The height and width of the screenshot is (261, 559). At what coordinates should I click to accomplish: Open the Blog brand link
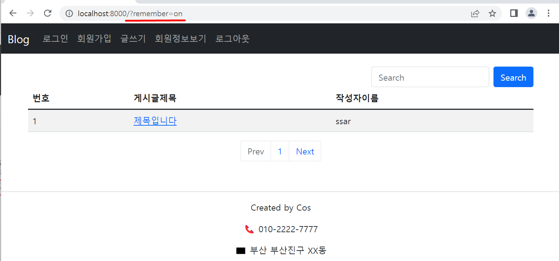coord(18,39)
